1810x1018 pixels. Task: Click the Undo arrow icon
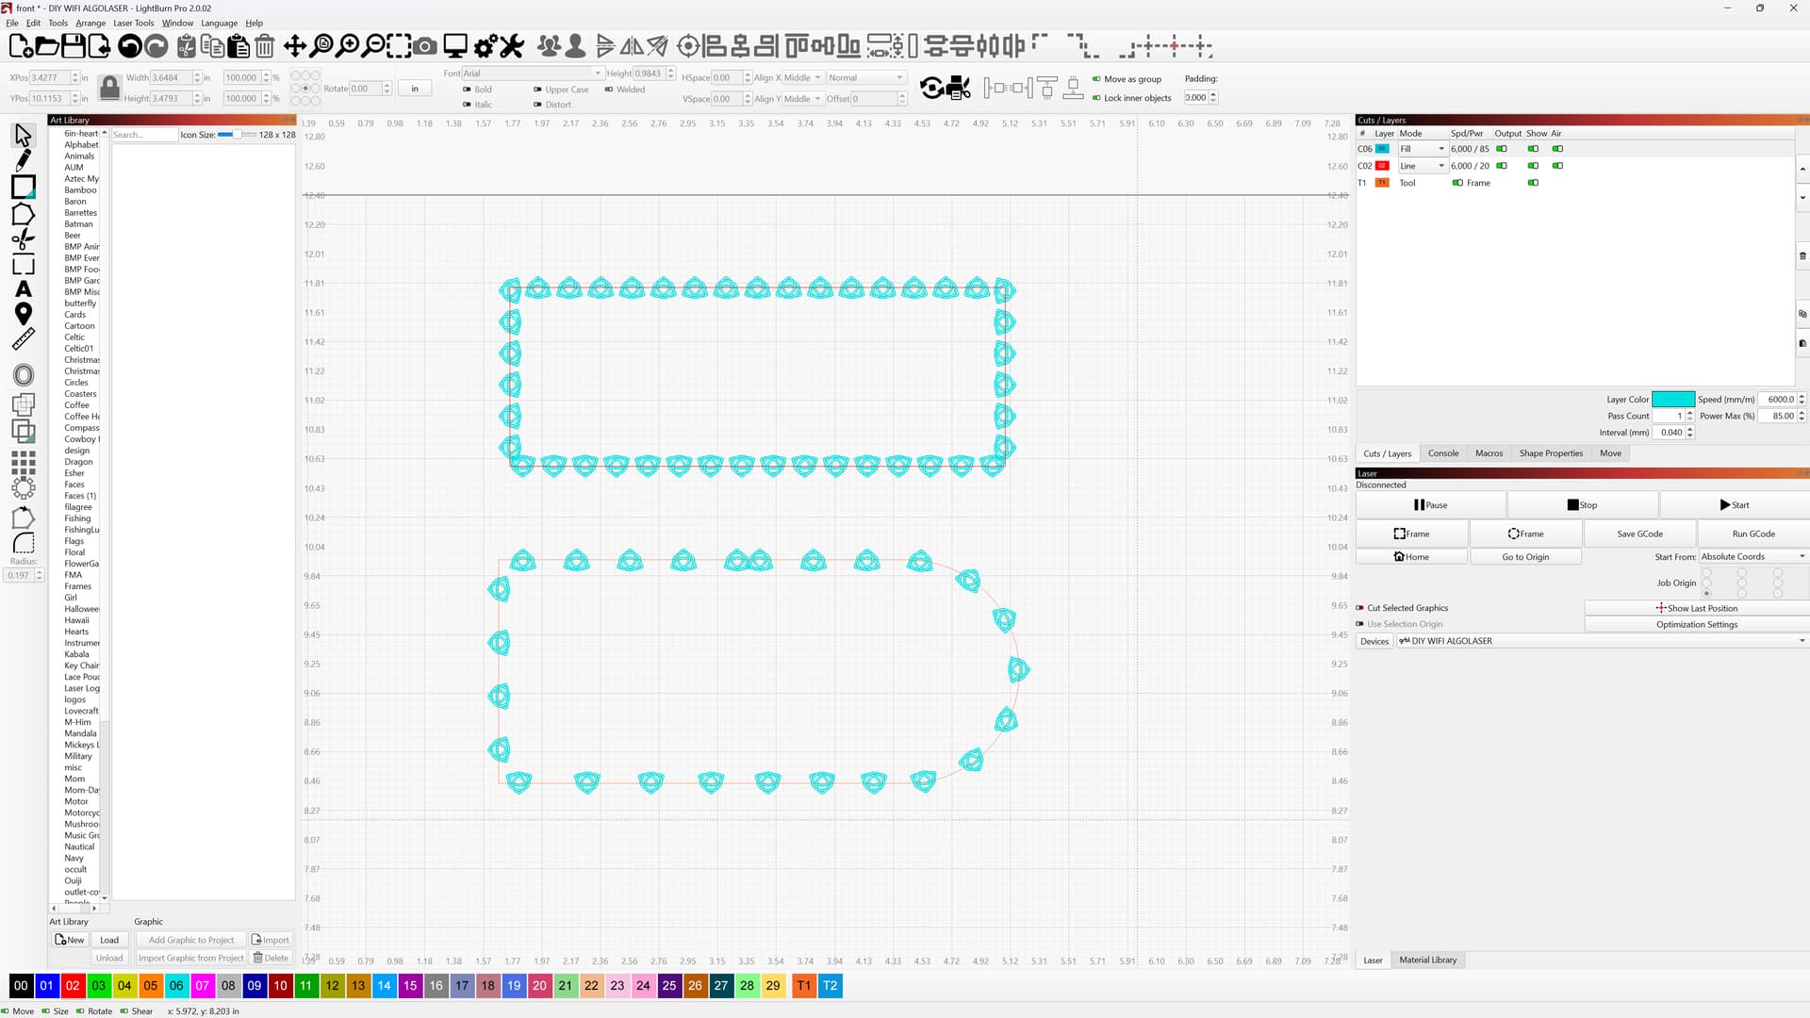[x=130, y=45]
